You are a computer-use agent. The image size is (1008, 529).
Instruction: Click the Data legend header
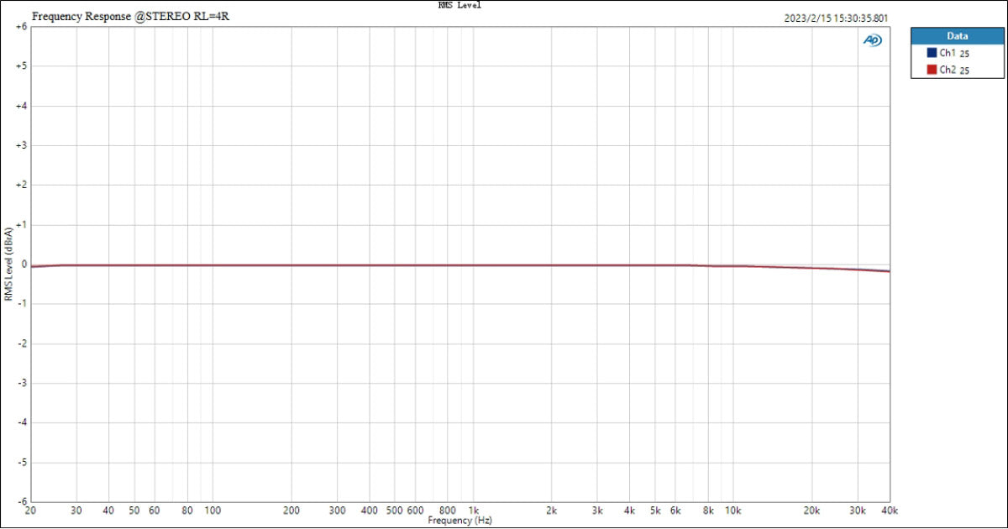click(x=957, y=36)
